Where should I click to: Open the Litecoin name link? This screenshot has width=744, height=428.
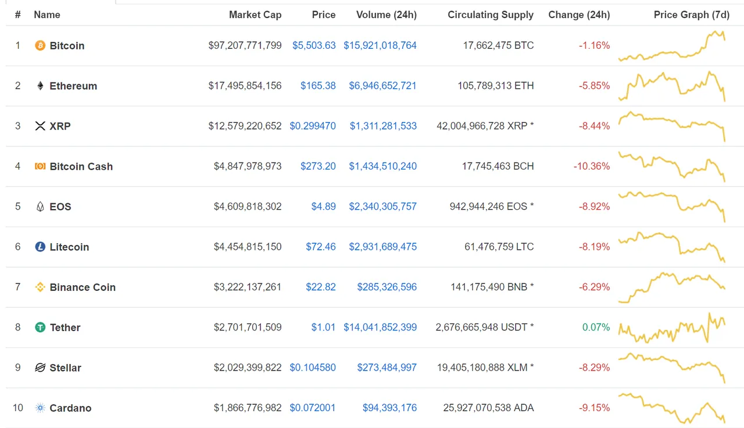coord(69,247)
